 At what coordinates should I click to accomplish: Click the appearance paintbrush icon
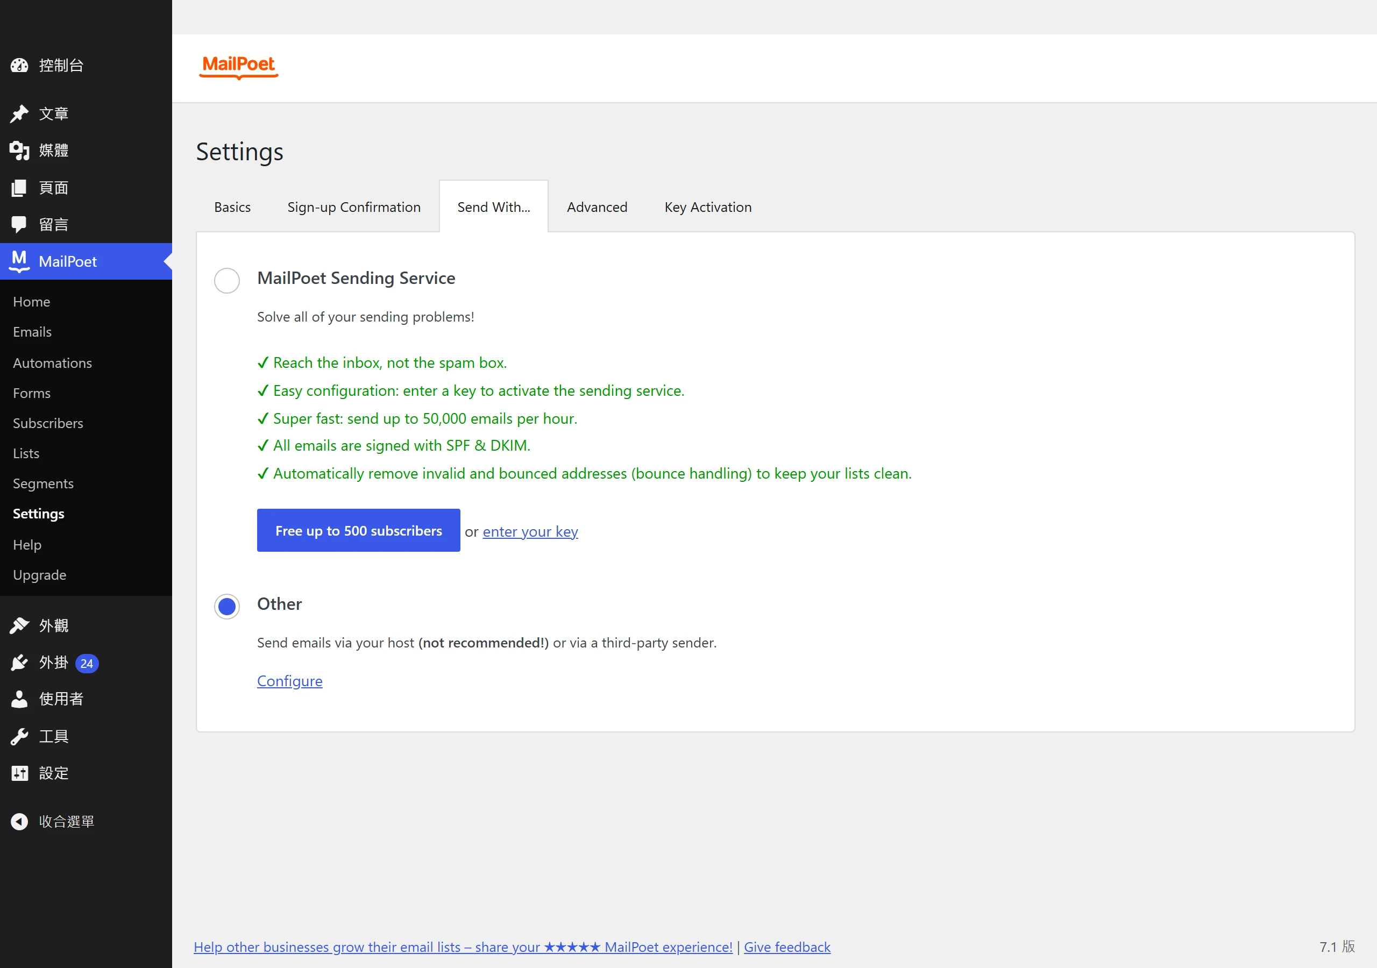[19, 625]
